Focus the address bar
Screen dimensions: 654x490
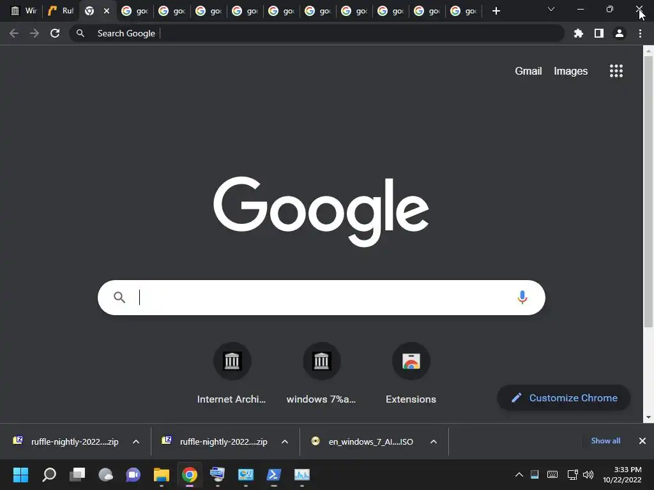pyautogui.click(x=317, y=33)
